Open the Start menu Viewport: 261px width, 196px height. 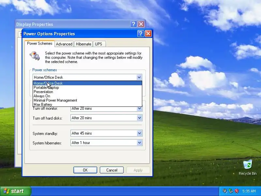click(x=15, y=191)
